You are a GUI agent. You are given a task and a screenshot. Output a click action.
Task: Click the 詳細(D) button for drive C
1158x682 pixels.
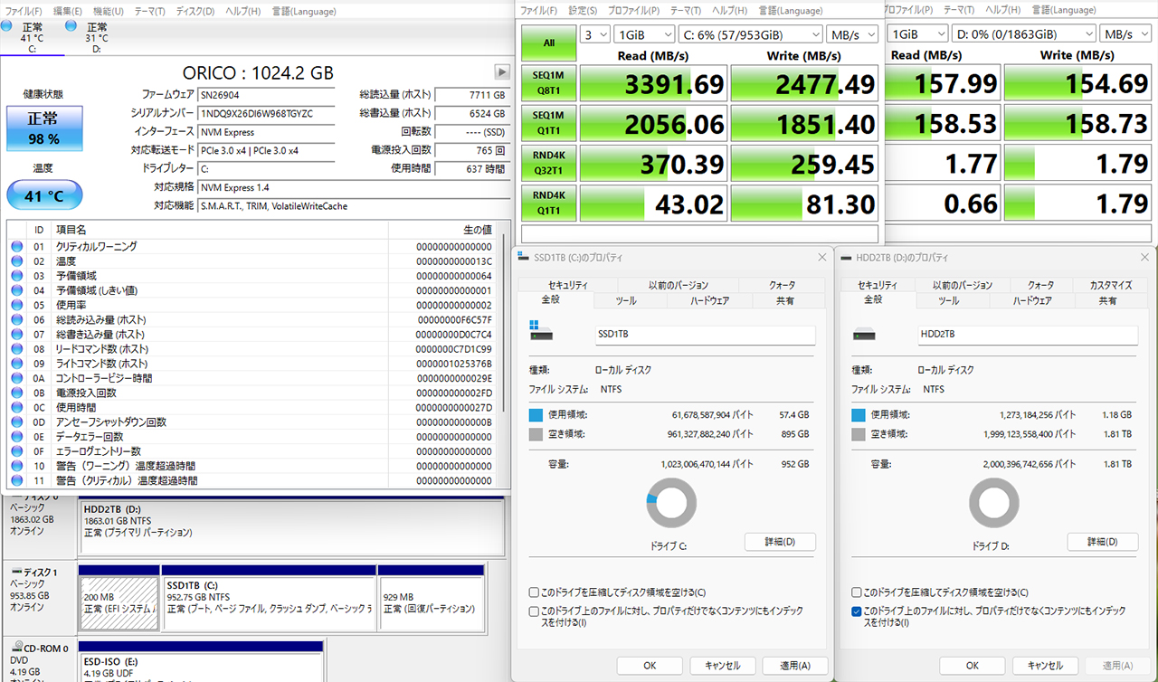coord(780,542)
